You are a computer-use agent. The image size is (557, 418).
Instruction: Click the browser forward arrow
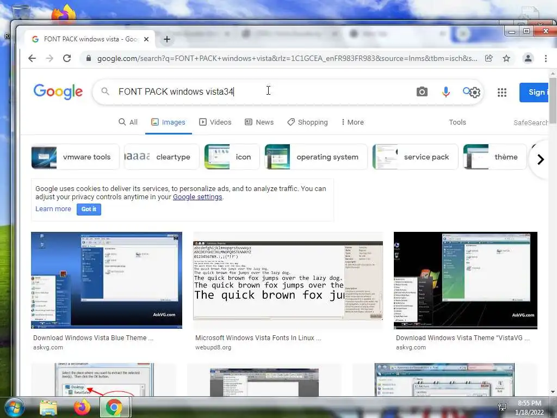[x=49, y=58]
